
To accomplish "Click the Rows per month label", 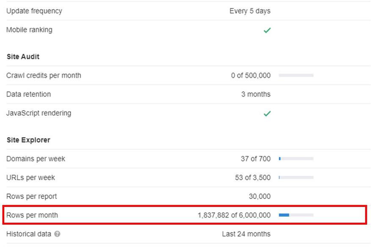I will coord(32,215).
